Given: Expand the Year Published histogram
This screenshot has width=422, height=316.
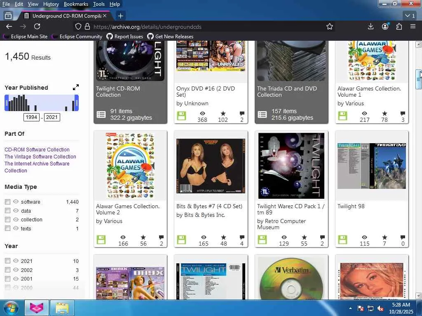Looking at the screenshot, I should [76, 87].
